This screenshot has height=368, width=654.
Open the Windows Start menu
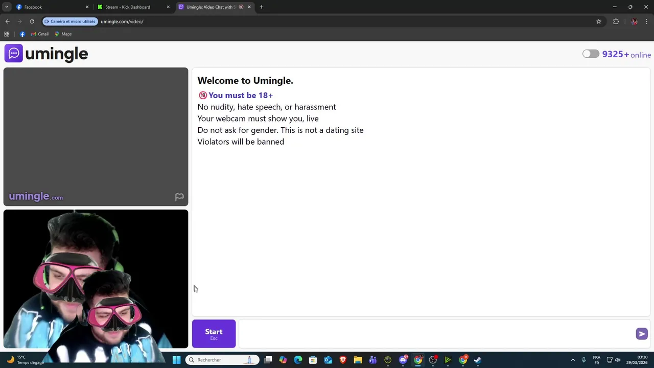176,360
